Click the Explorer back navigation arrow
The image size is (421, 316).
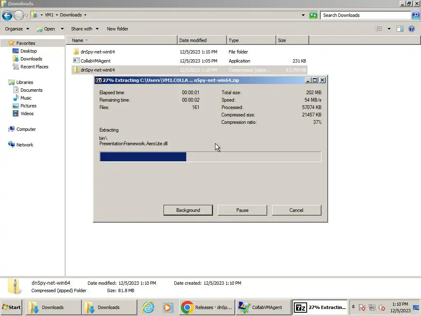click(x=7, y=15)
